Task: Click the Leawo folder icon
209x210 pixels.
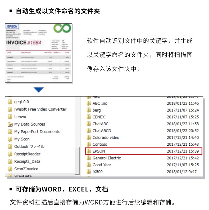Action: pos(10,117)
